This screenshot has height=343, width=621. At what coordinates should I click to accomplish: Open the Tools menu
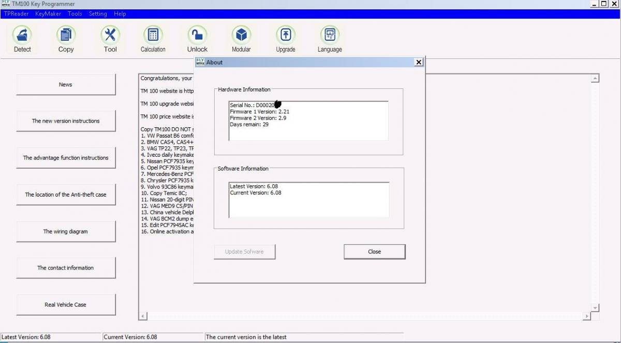[x=75, y=14]
